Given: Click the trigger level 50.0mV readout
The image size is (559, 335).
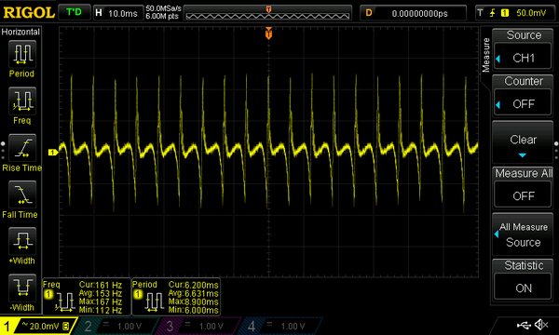Looking at the screenshot, I should tap(531, 13).
